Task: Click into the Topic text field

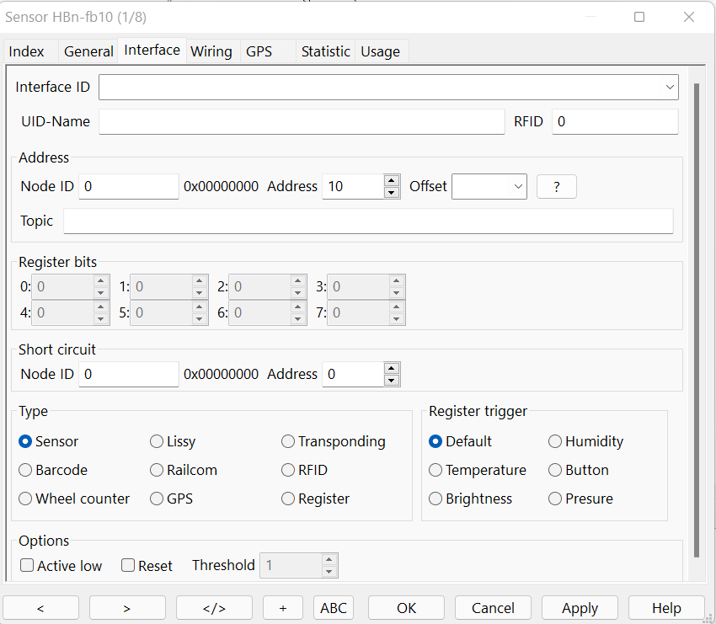Action: (x=368, y=221)
